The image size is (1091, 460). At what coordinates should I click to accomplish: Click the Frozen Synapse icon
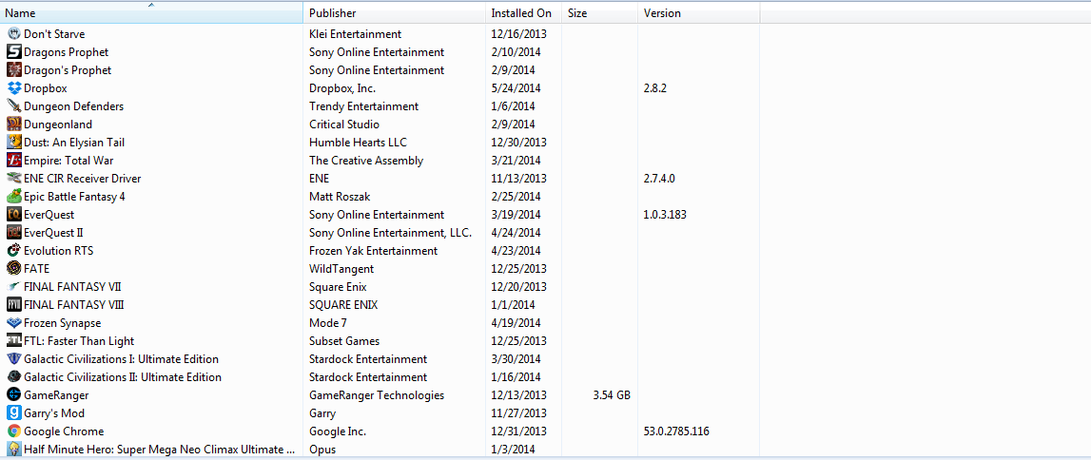14,322
